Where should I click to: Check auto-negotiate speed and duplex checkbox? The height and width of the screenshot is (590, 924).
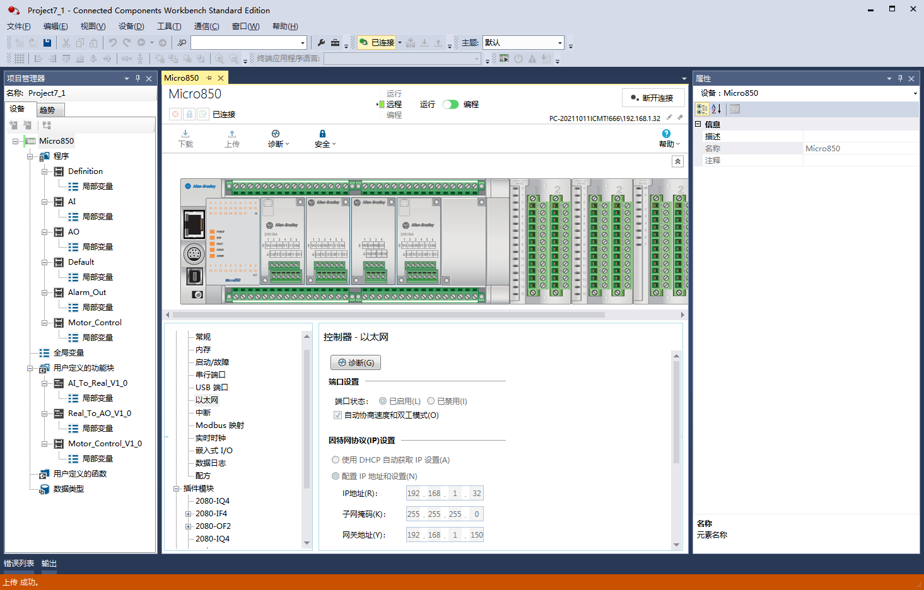337,415
